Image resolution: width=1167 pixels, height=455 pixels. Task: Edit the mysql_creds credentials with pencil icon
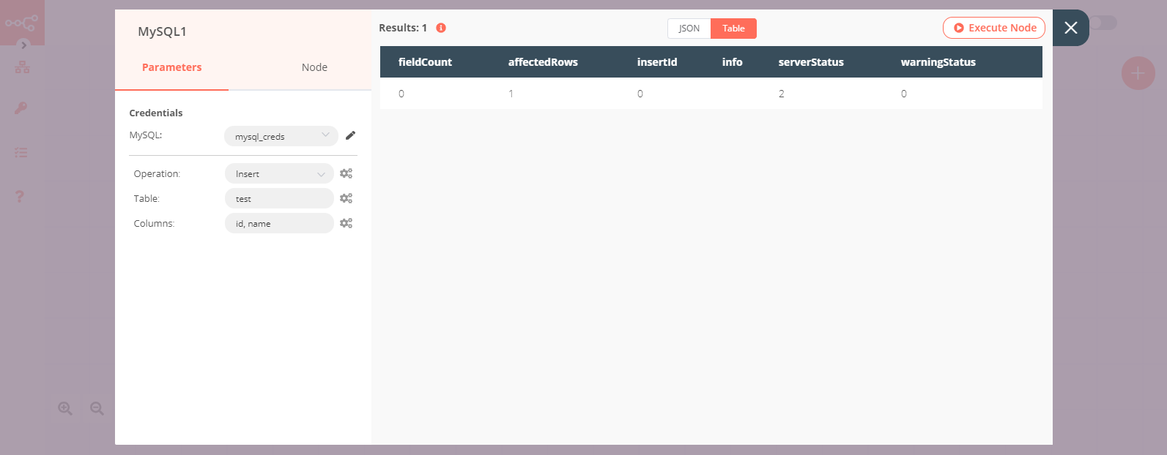point(350,135)
